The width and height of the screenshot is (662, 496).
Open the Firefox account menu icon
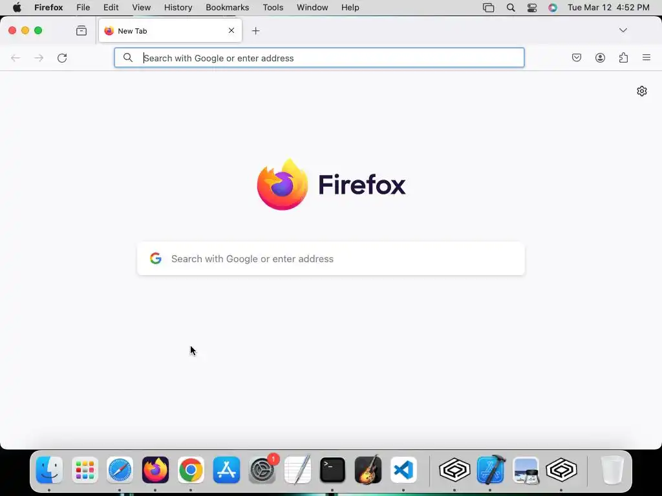point(600,57)
